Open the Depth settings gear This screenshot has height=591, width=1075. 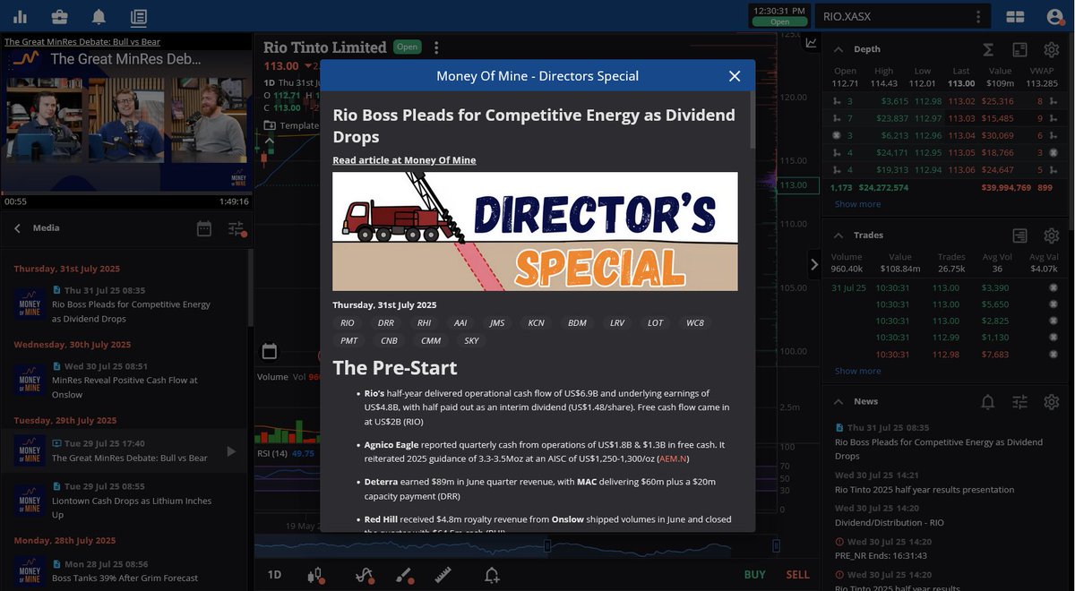tap(1052, 49)
